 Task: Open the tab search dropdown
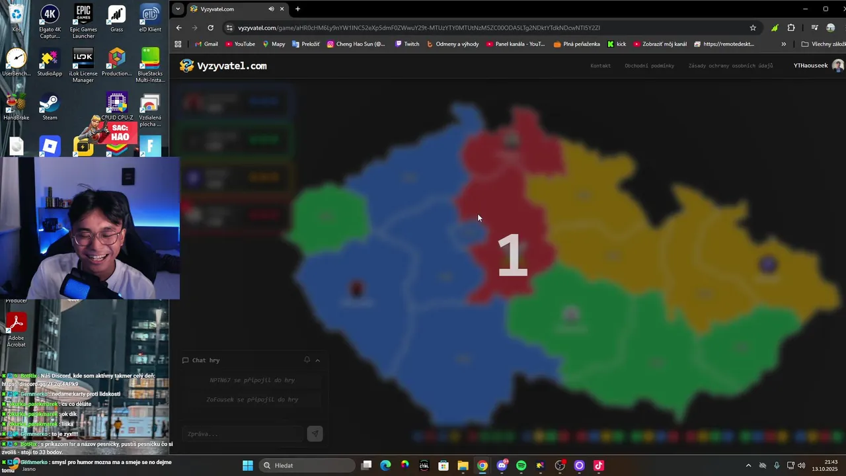(178, 9)
